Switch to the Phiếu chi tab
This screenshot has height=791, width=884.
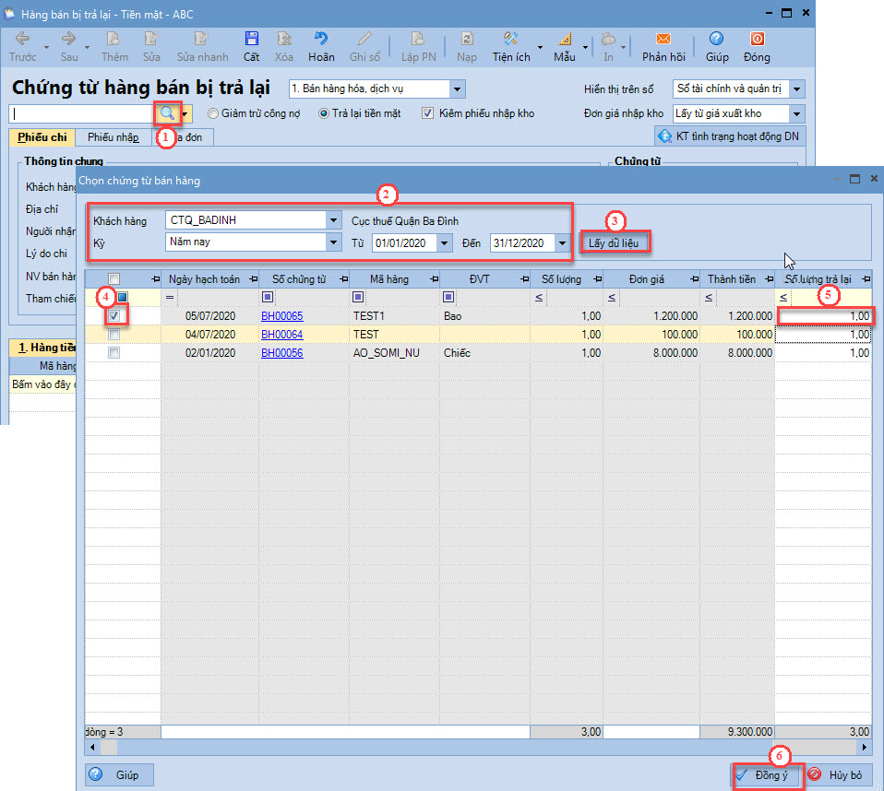pyautogui.click(x=42, y=136)
